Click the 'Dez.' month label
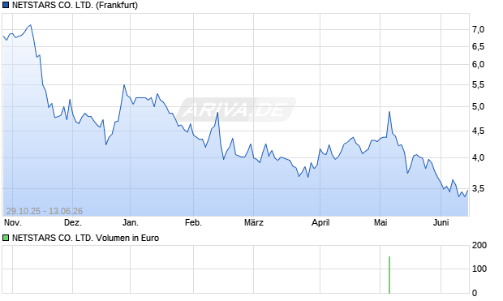503x301 pixels. coord(73,222)
